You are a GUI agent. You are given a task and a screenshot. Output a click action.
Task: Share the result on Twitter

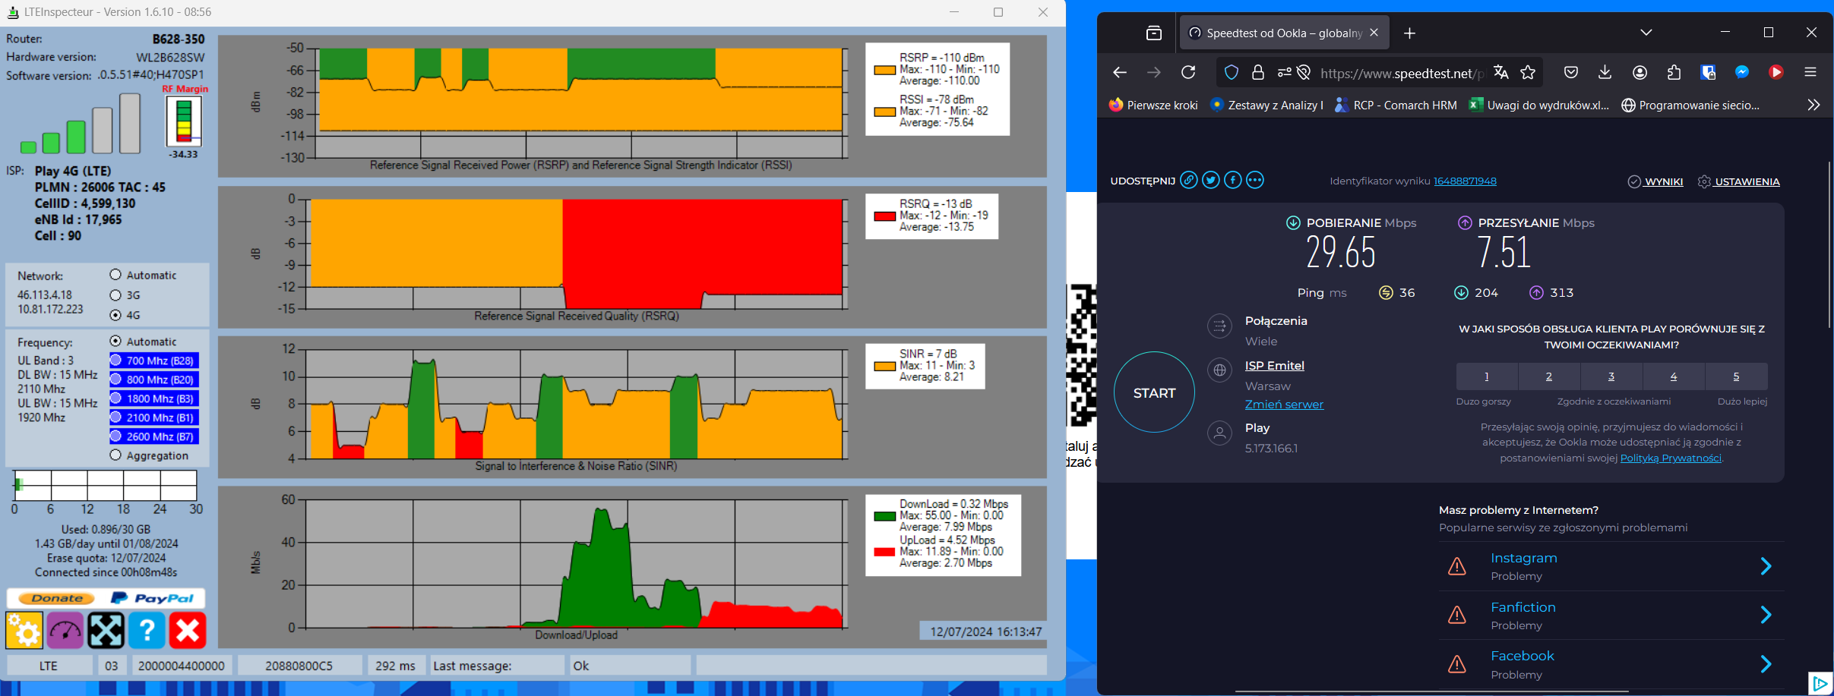coord(1211,180)
